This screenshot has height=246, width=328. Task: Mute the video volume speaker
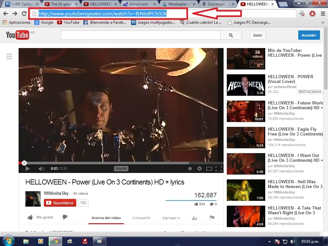pyautogui.click(x=41, y=168)
